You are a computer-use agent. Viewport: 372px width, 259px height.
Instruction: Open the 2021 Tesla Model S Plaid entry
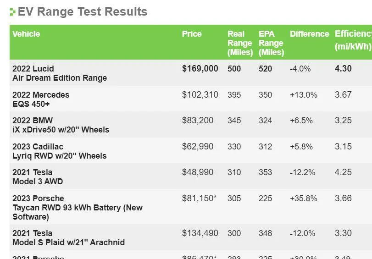click(68, 237)
